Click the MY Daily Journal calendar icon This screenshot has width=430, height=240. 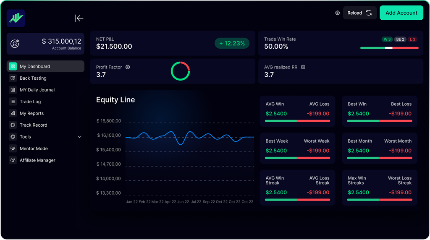pos(13,90)
